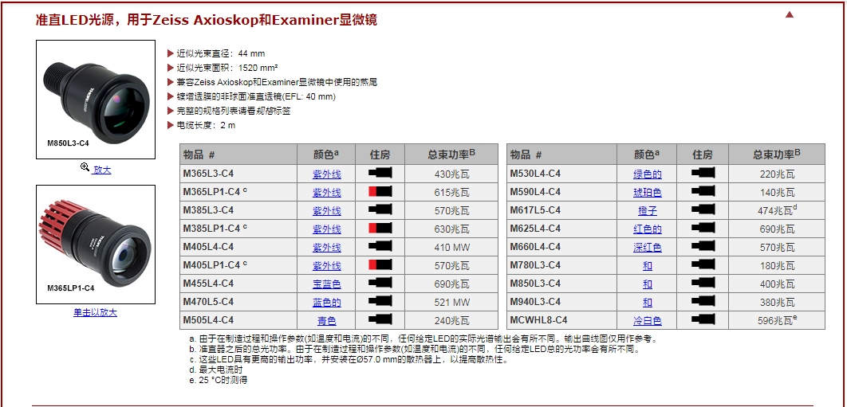
Task: Click housing icon in M850L3-C4 row
Action: [x=703, y=283]
